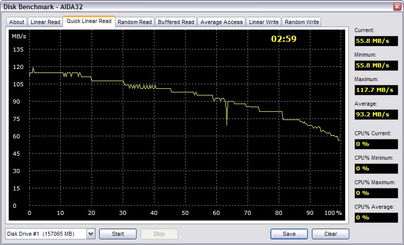
Task: Click the Start button
Action: 118,234
